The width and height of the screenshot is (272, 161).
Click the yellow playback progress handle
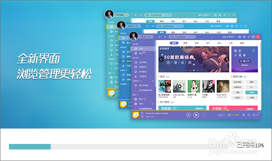228,110
